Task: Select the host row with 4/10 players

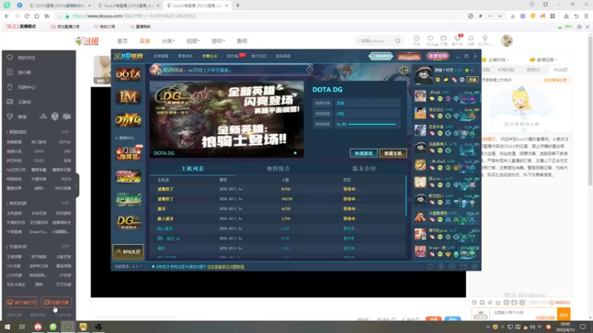Action: pos(277,209)
